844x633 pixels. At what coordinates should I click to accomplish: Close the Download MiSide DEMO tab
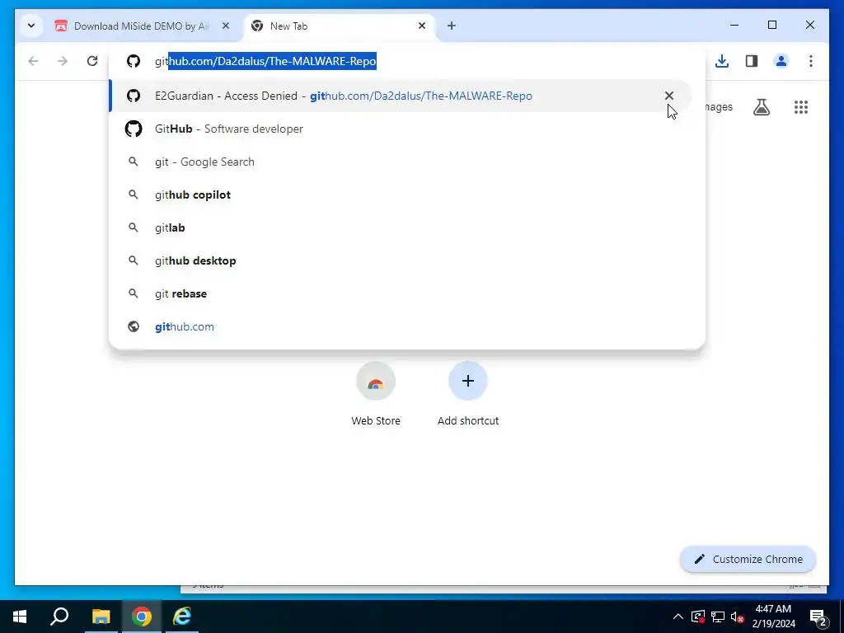(226, 26)
